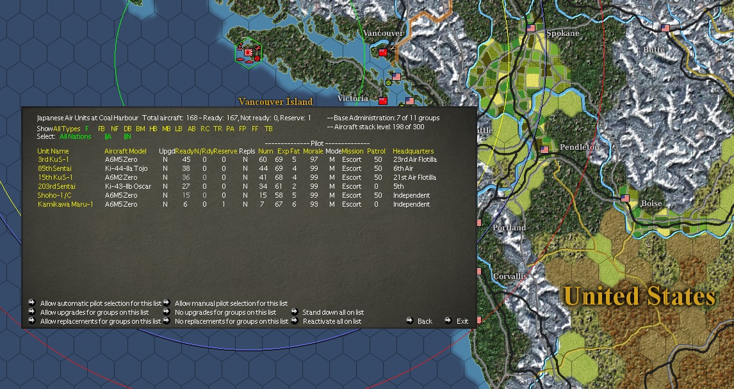Select the US flag base at Boise

[x=625, y=198]
